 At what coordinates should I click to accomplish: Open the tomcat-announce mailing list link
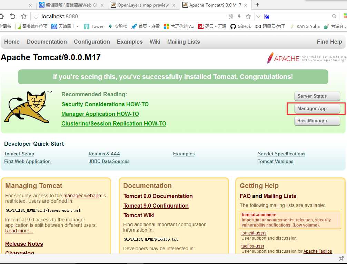tap(259, 214)
